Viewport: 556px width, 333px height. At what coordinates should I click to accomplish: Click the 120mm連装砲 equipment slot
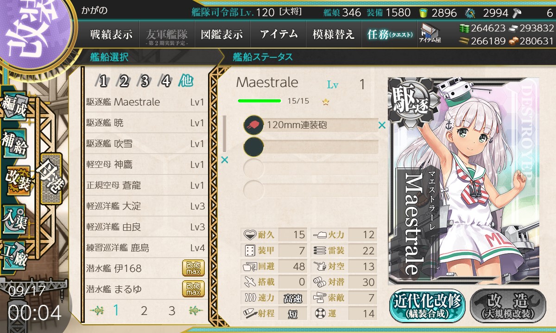(x=310, y=125)
